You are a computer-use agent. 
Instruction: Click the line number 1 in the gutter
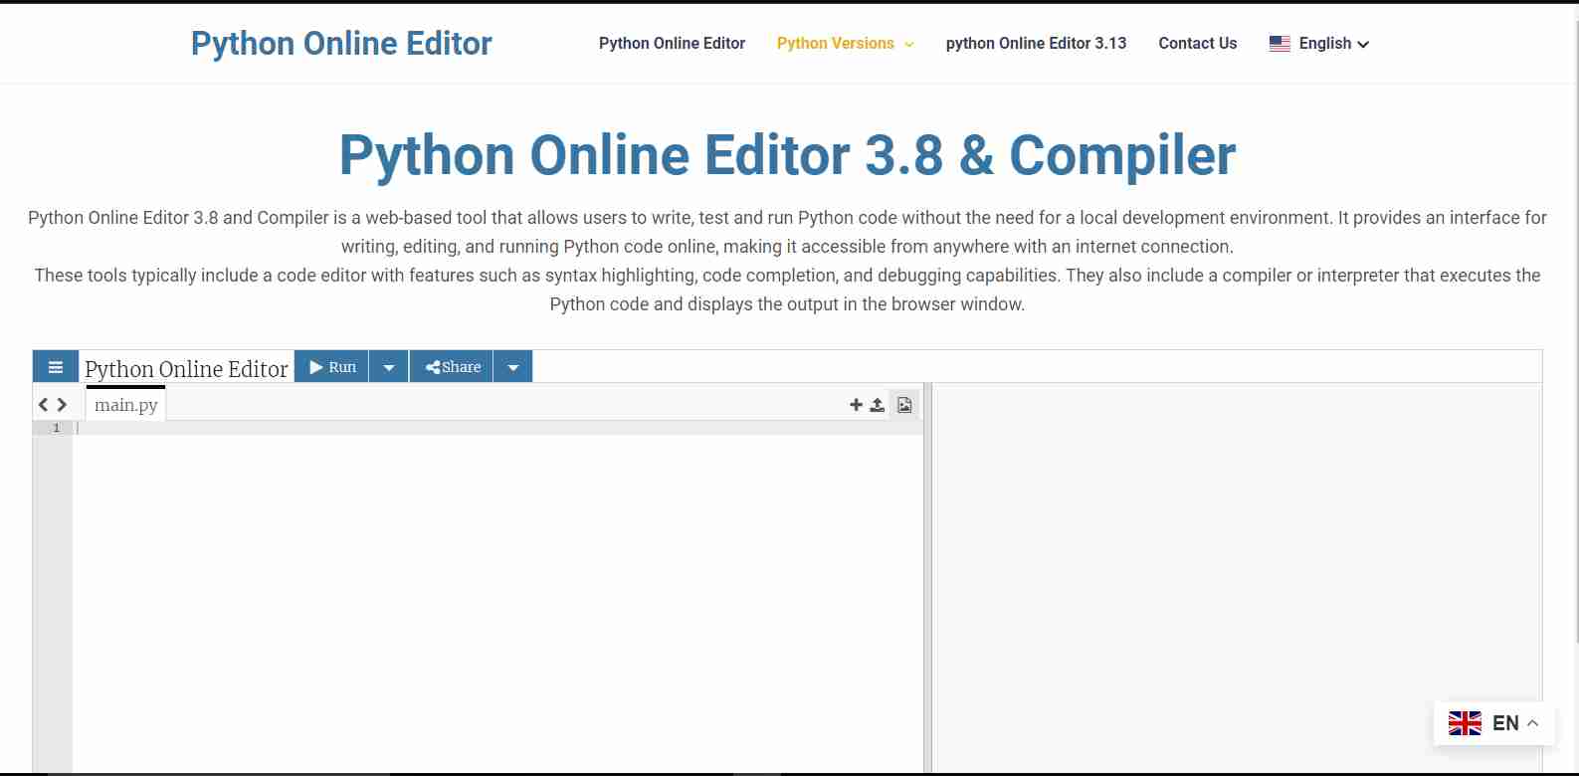click(x=56, y=428)
